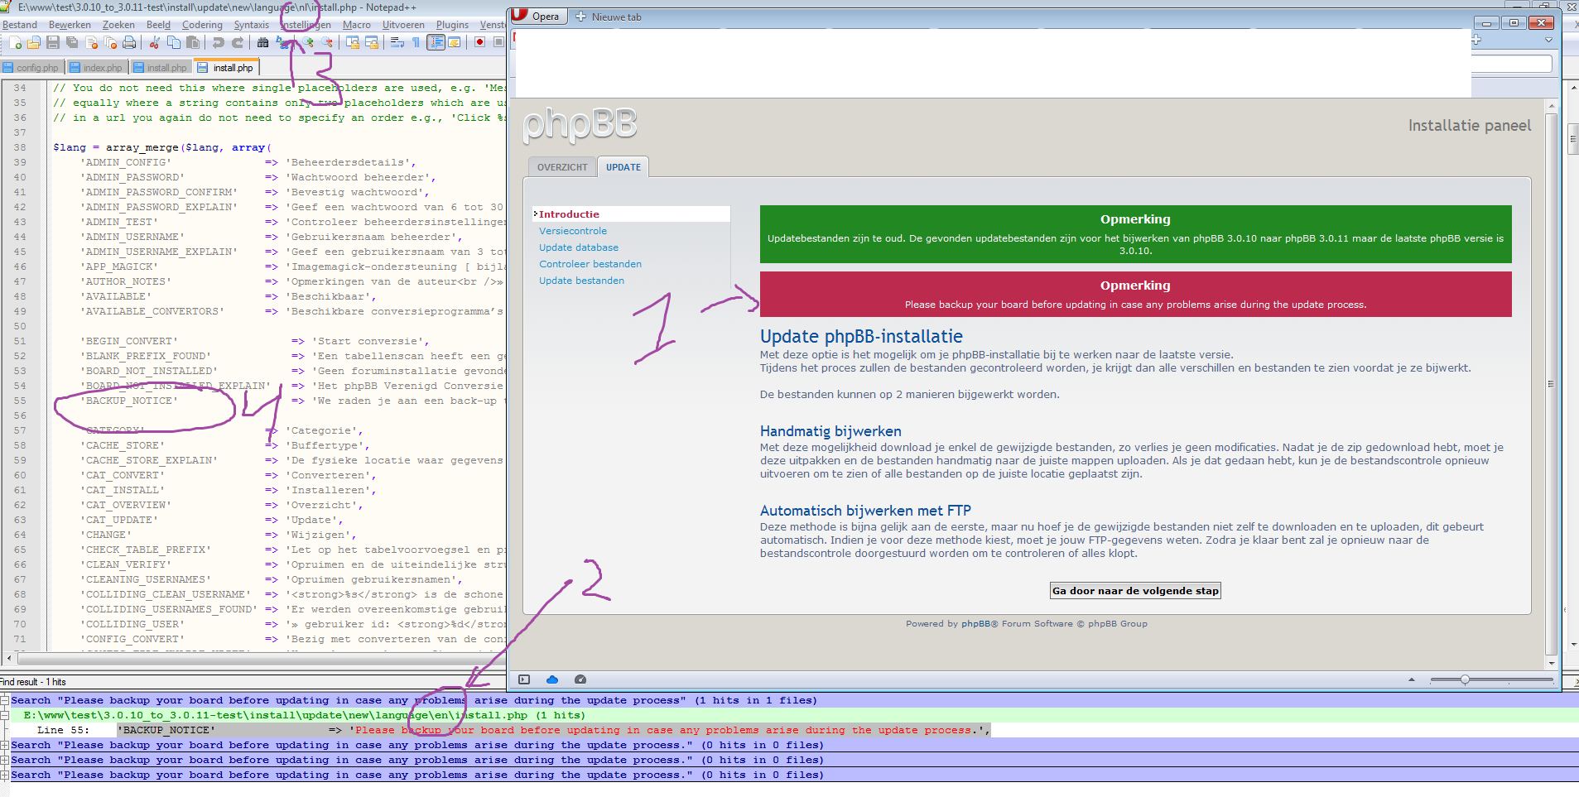Open the Update database sidebar link

(579, 247)
